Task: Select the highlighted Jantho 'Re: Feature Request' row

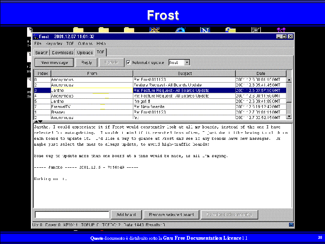Action: click(160, 91)
